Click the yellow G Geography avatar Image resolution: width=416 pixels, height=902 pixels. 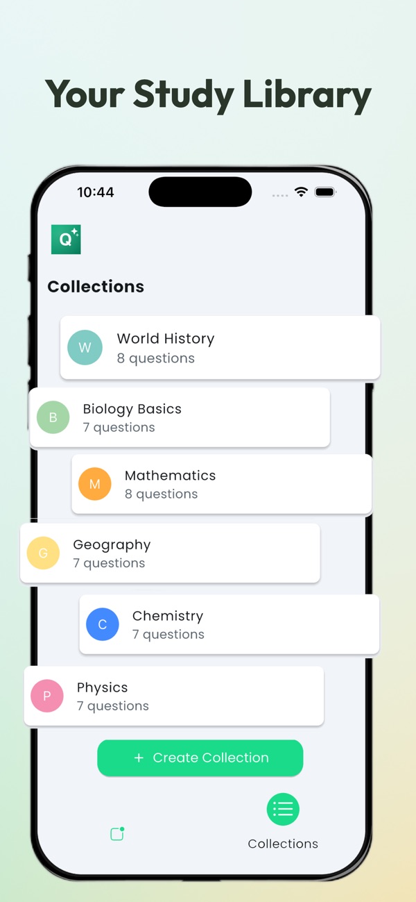point(43,553)
